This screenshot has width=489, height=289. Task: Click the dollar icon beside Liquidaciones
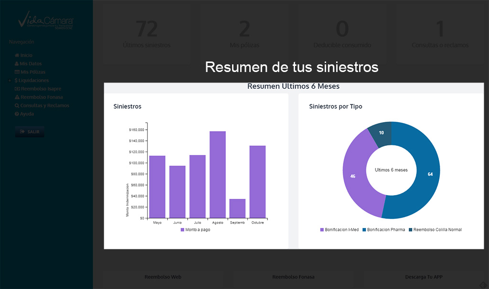tap(17, 81)
